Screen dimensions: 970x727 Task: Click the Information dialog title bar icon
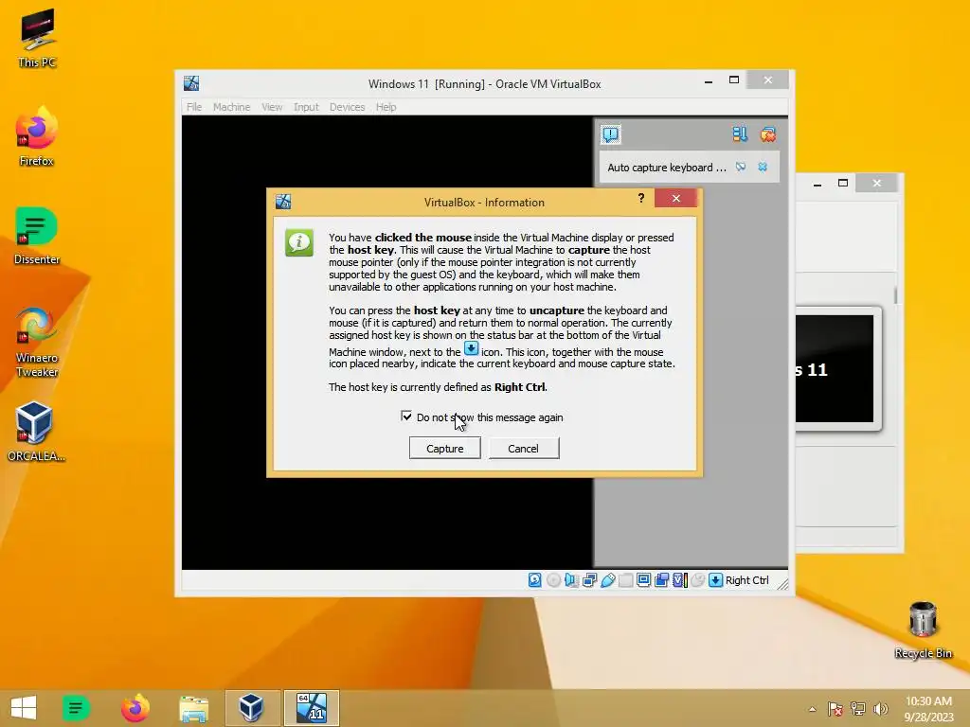(283, 202)
